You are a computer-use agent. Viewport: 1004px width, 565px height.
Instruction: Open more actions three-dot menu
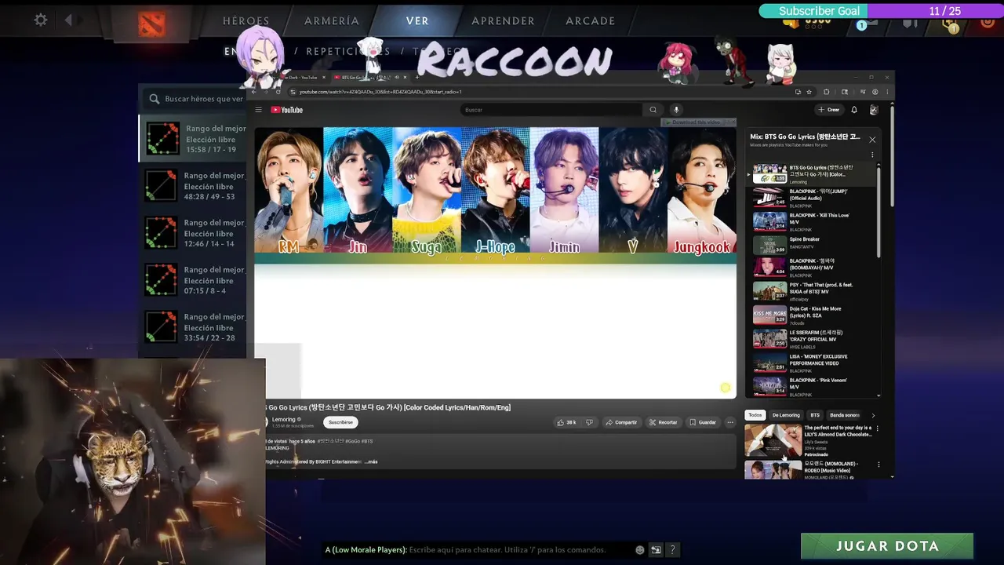pos(730,422)
